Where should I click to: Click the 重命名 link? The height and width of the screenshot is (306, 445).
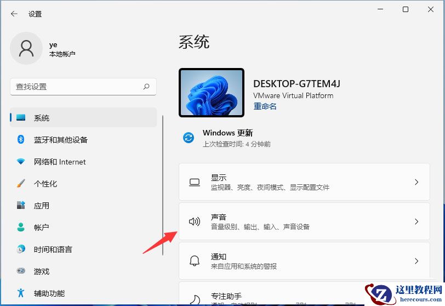pos(265,106)
